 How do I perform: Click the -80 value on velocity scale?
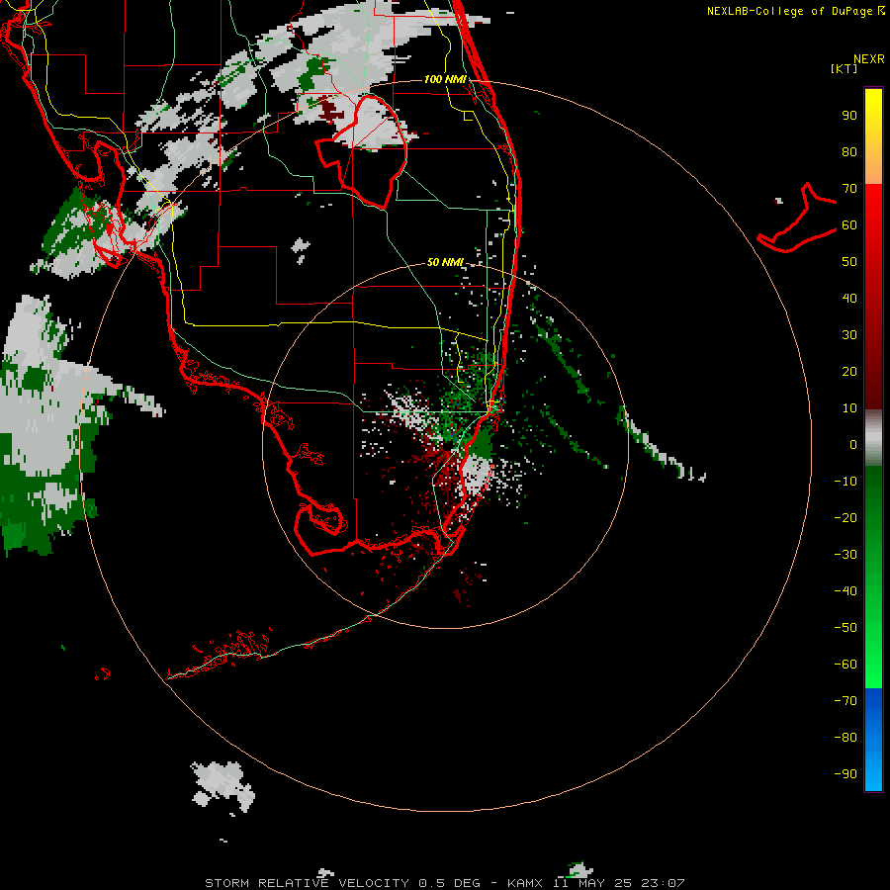pos(845,738)
